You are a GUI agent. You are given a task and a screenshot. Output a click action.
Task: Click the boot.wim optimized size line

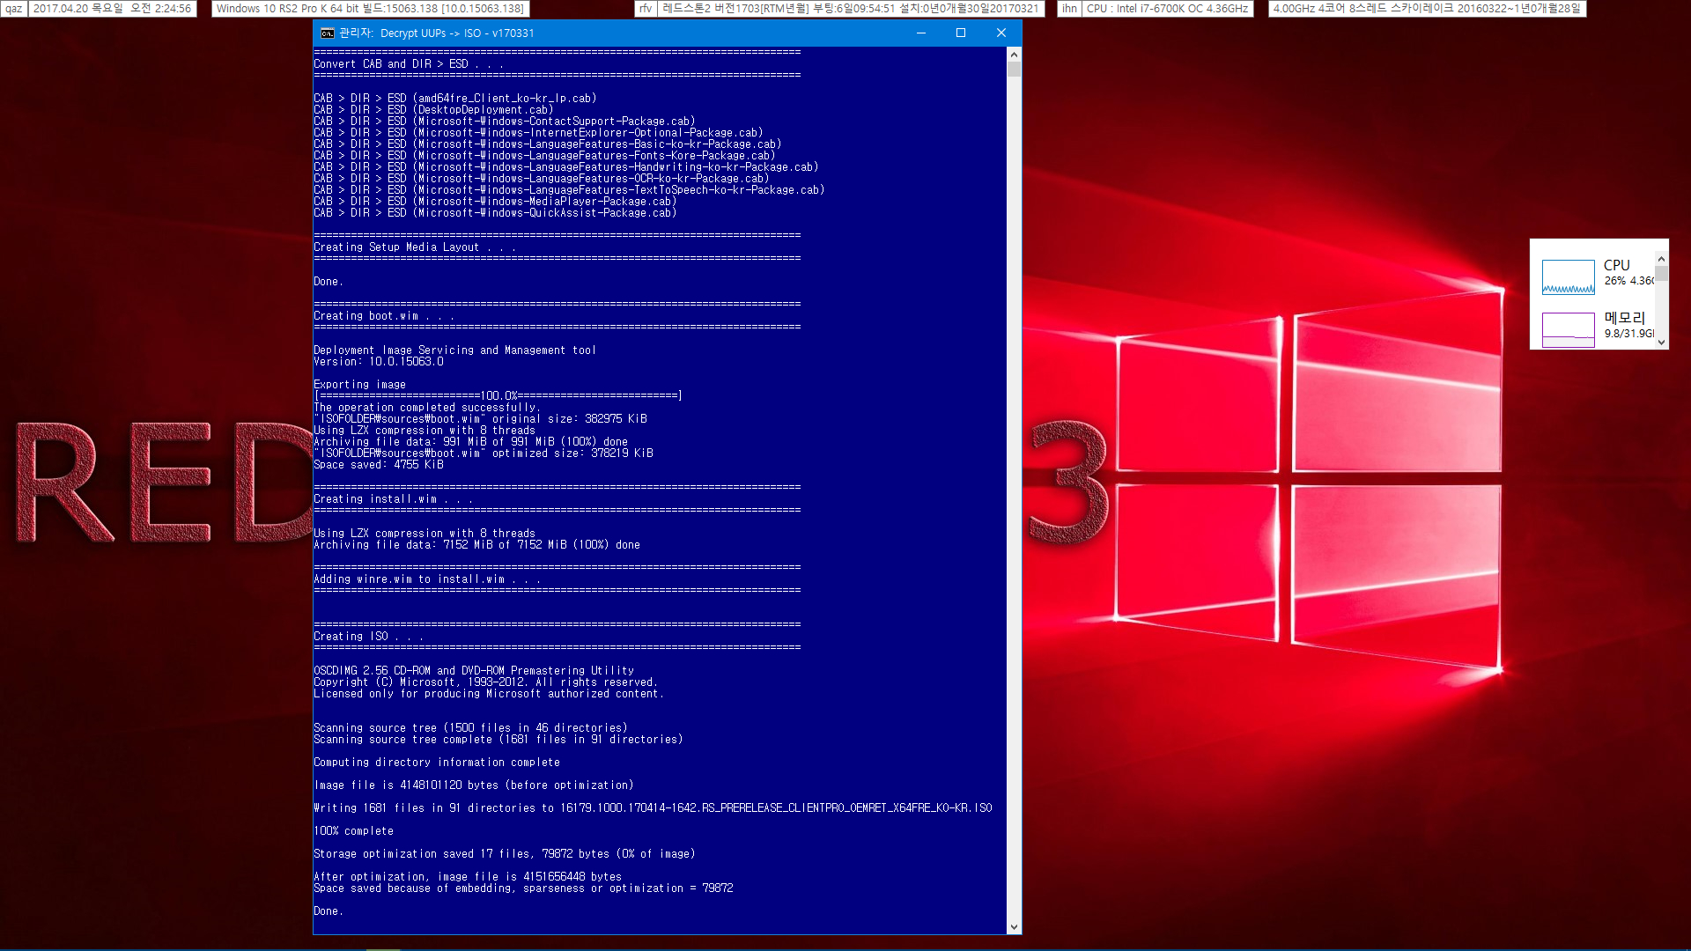(x=484, y=453)
